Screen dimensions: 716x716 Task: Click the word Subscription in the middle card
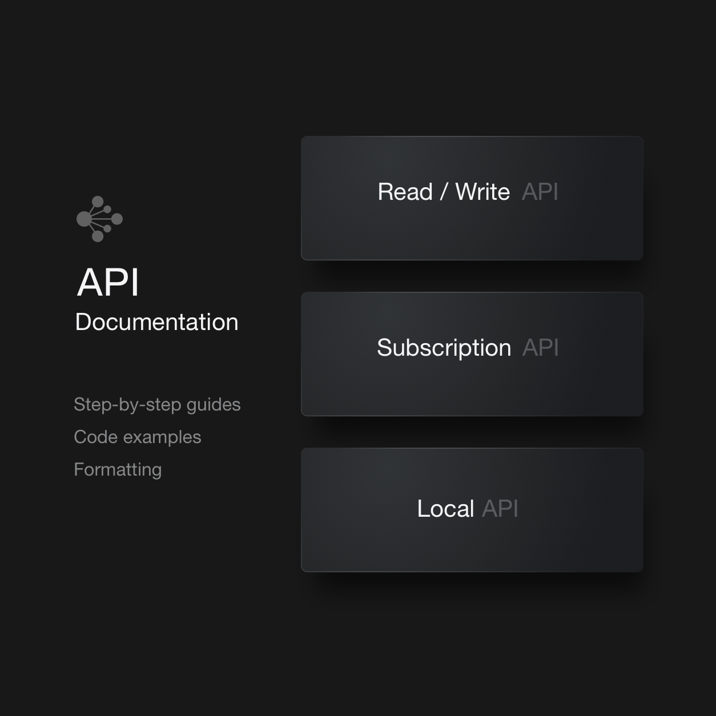(x=444, y=348)
